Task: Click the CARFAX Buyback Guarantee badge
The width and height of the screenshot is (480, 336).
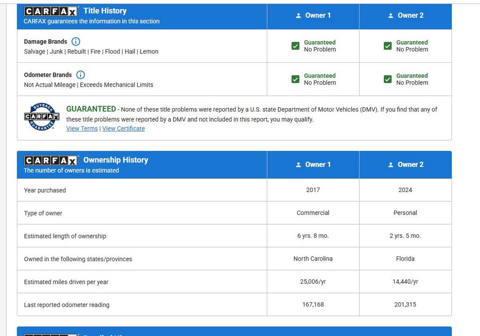Action: pos(42,117)
